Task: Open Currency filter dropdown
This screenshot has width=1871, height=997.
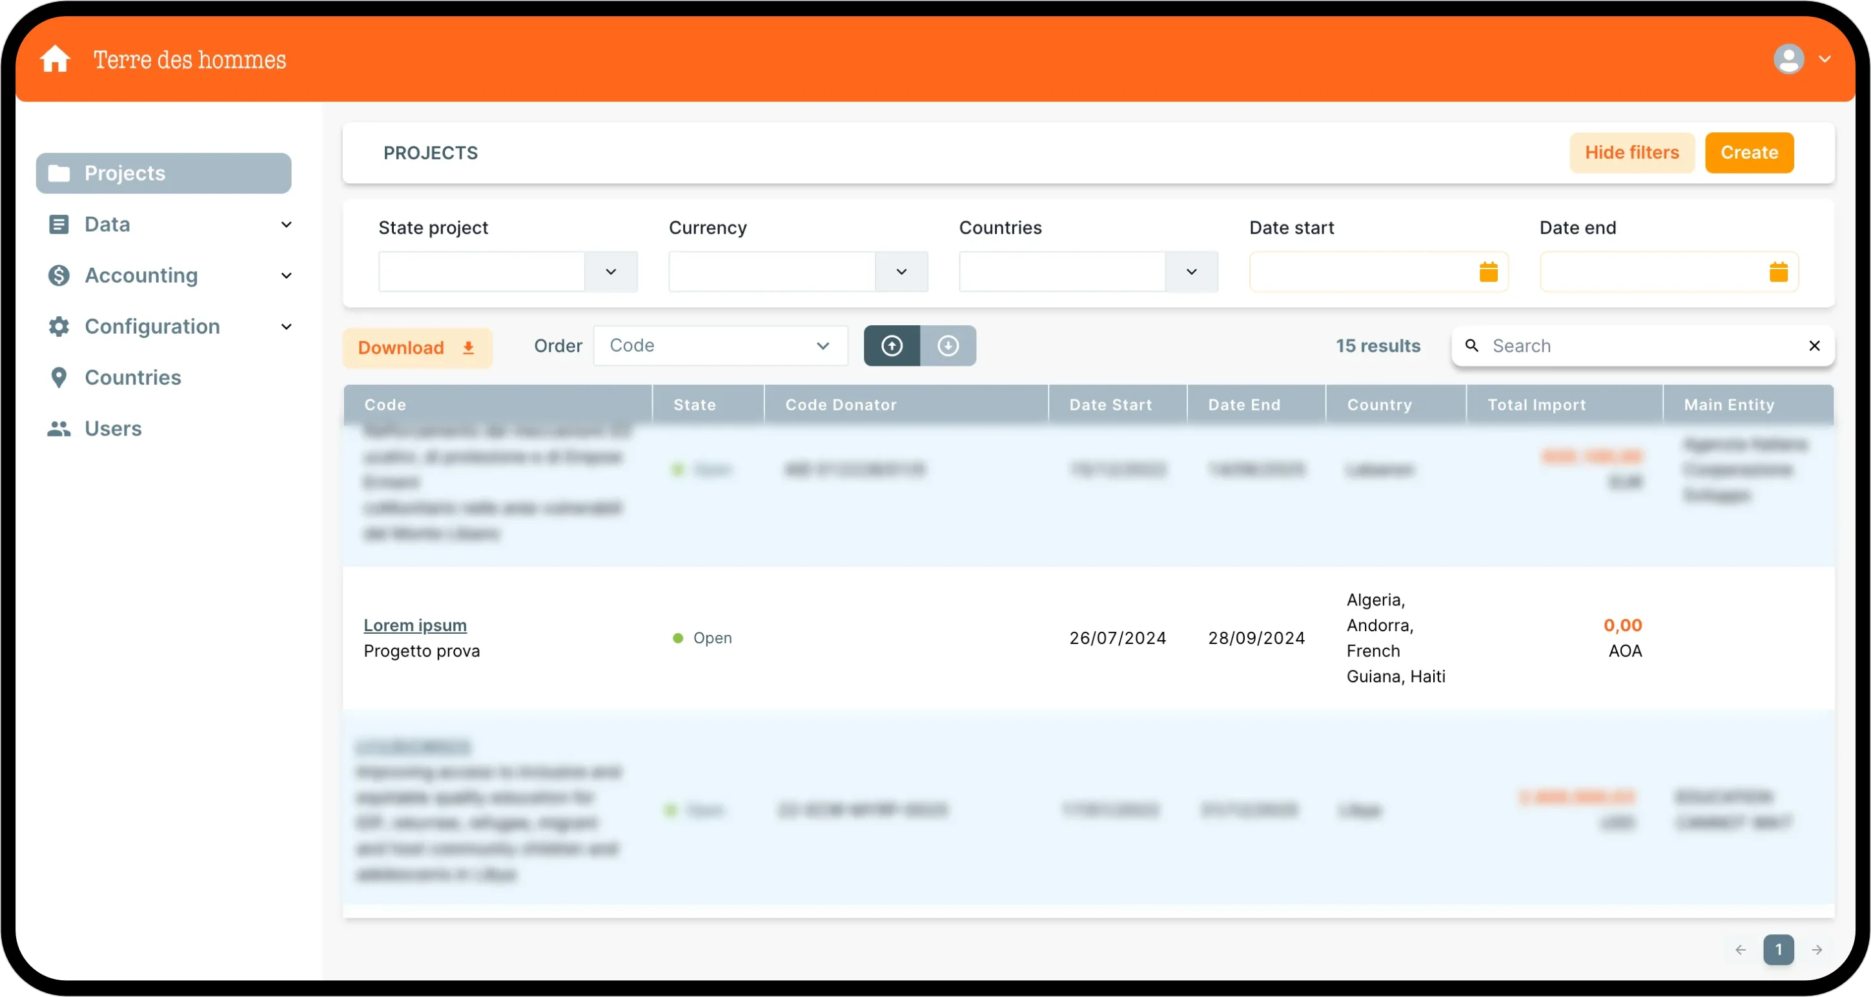Action: [x=901, y=272]
